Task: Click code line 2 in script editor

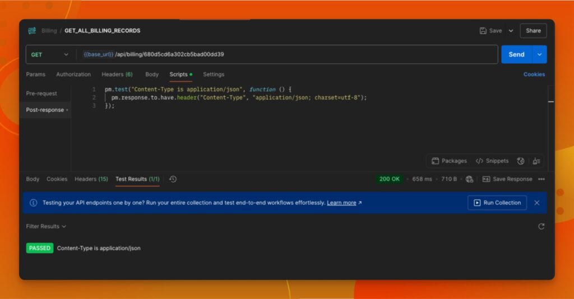Action: pos(239,97)
